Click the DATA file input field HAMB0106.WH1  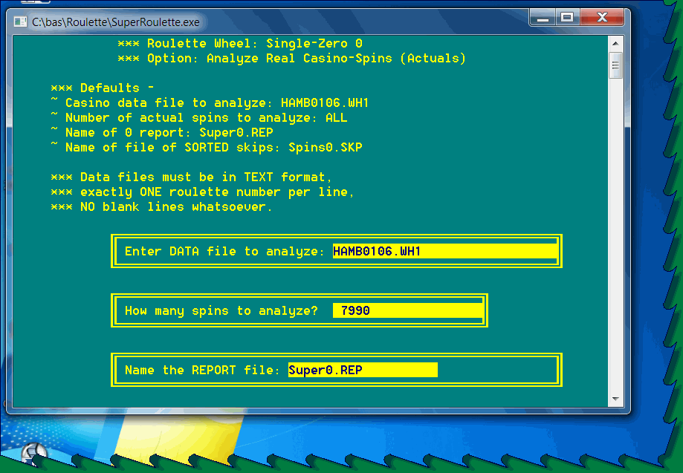point(444,251)
